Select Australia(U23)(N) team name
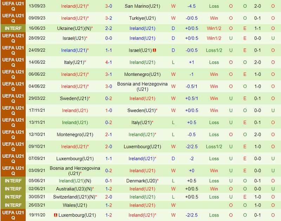 coord(73,189)
